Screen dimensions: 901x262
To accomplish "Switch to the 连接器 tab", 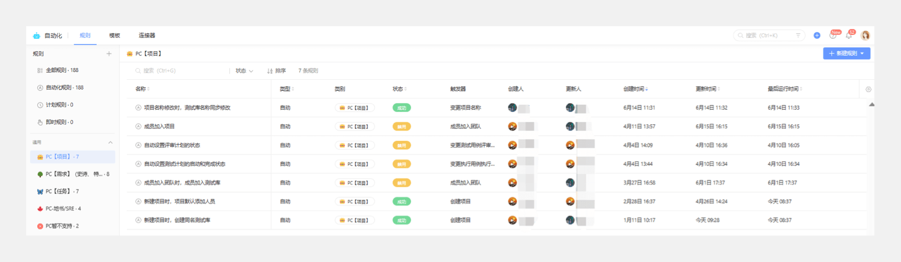I will [x=147, y=35].
